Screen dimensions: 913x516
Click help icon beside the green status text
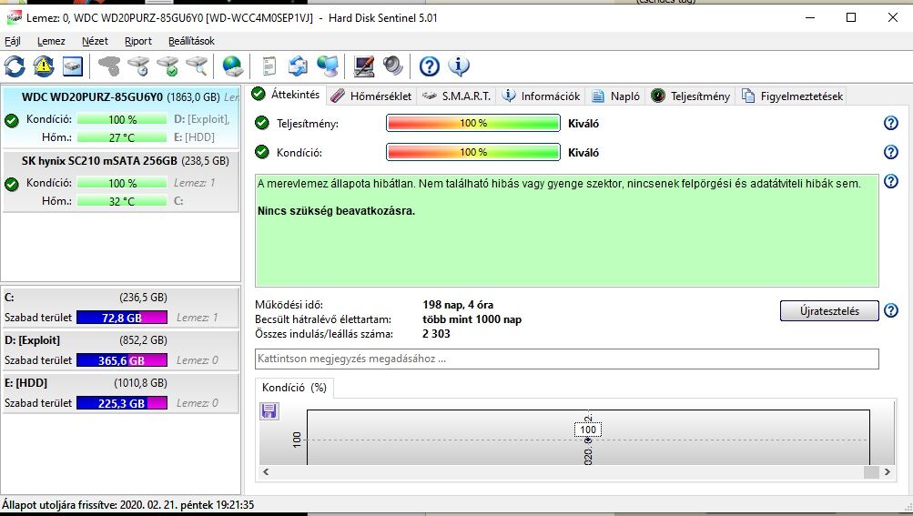pos(891,181)
